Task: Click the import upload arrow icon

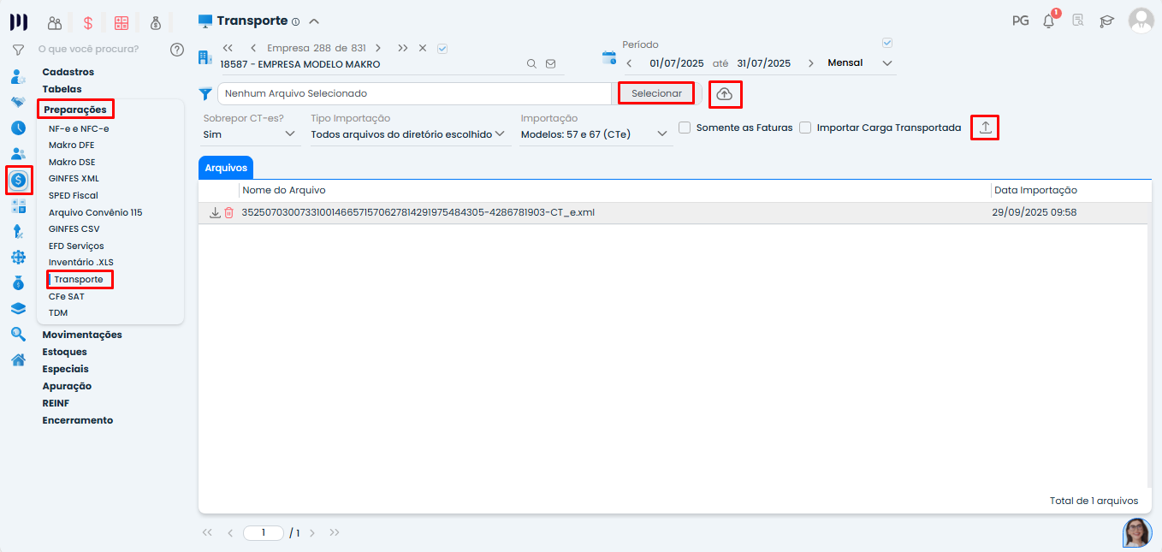Action: tap(985, 128)
